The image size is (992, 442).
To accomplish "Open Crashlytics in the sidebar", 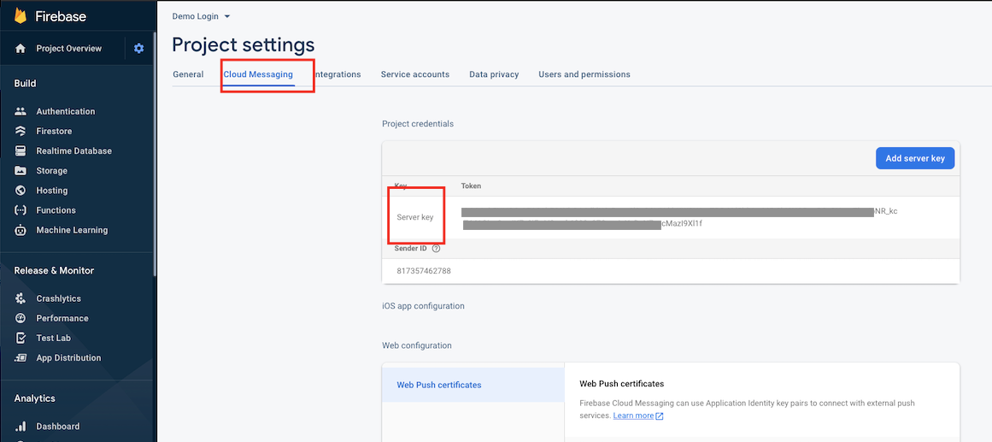I will tap(59, 298).
